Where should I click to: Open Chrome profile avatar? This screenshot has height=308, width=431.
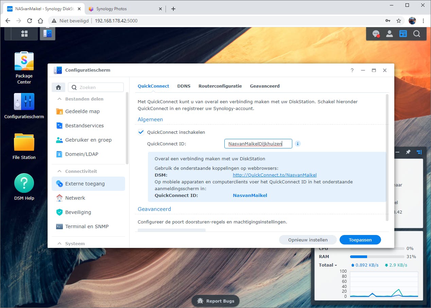click(x=412, y=21)
